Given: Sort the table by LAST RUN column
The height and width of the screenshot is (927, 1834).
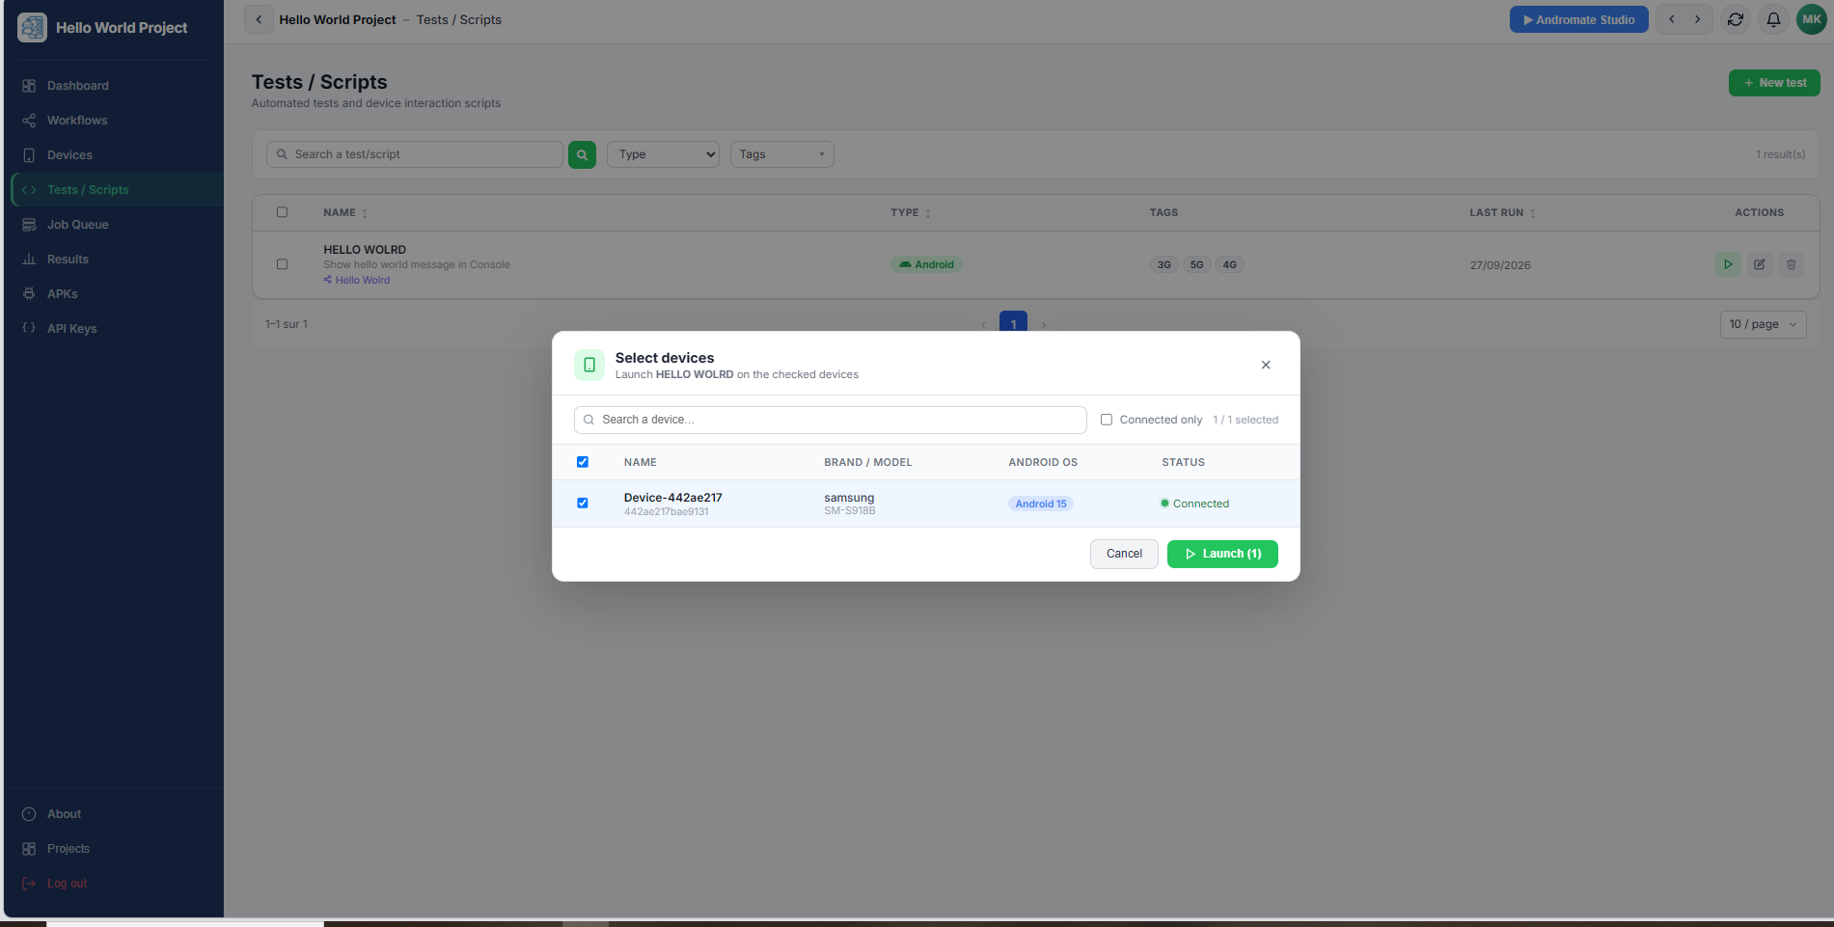Looking at the screenshot, I should click(1502, 212).
